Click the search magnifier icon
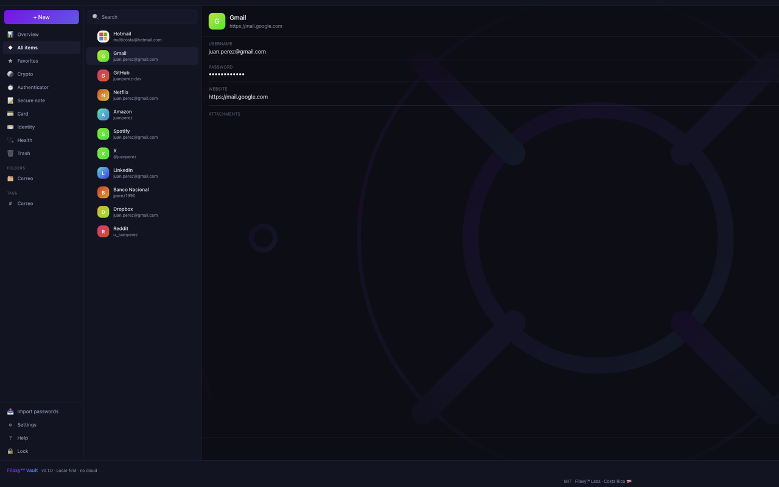This screenshot has width=779, height=487. [x=96, y=17]
